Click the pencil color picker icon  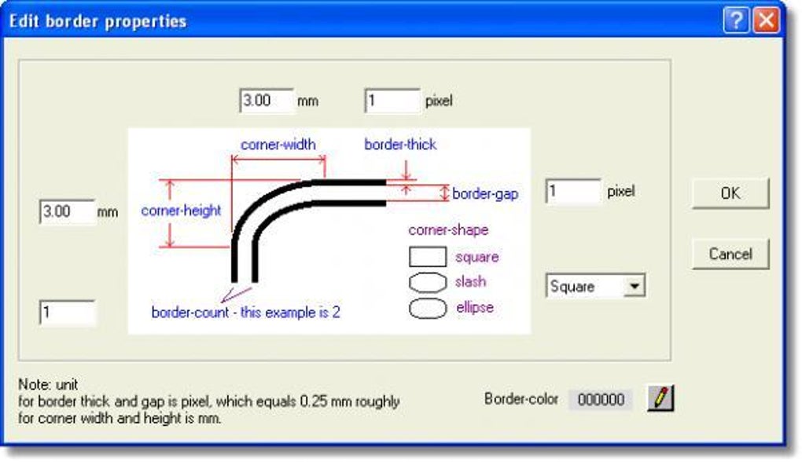pyautogui.click(x=660, y=399)
